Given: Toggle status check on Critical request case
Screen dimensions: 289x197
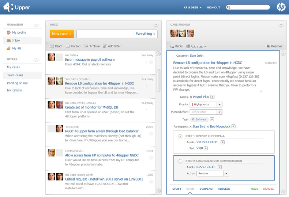Looking at the screenshot, I should pyautogui.click(x=151, y=182).
